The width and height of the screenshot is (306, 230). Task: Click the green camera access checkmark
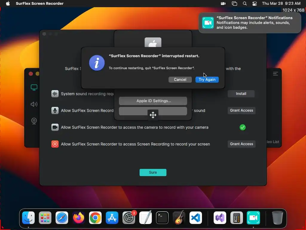pyautogui.click(x=242, y=127)
